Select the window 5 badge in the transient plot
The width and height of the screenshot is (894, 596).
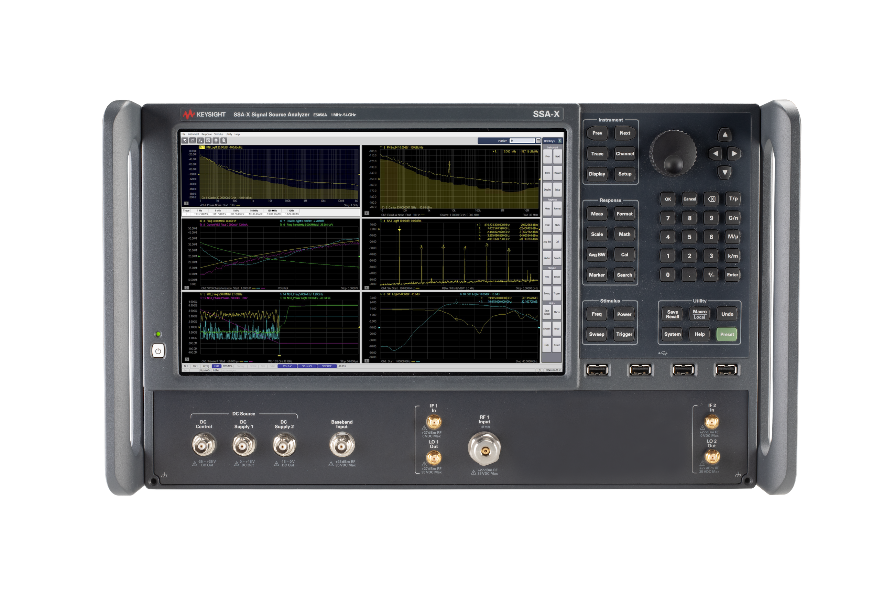tap(187, 359)
